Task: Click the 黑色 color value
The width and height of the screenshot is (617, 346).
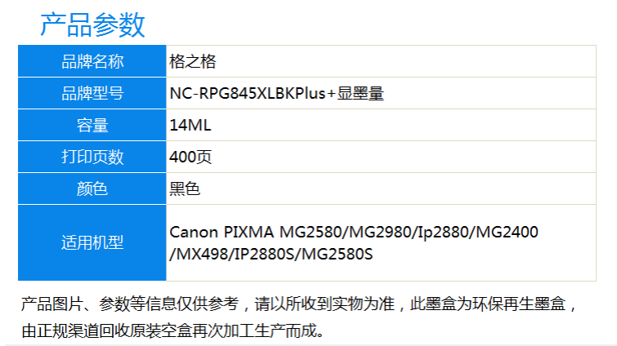Action: tap(185, 189)
